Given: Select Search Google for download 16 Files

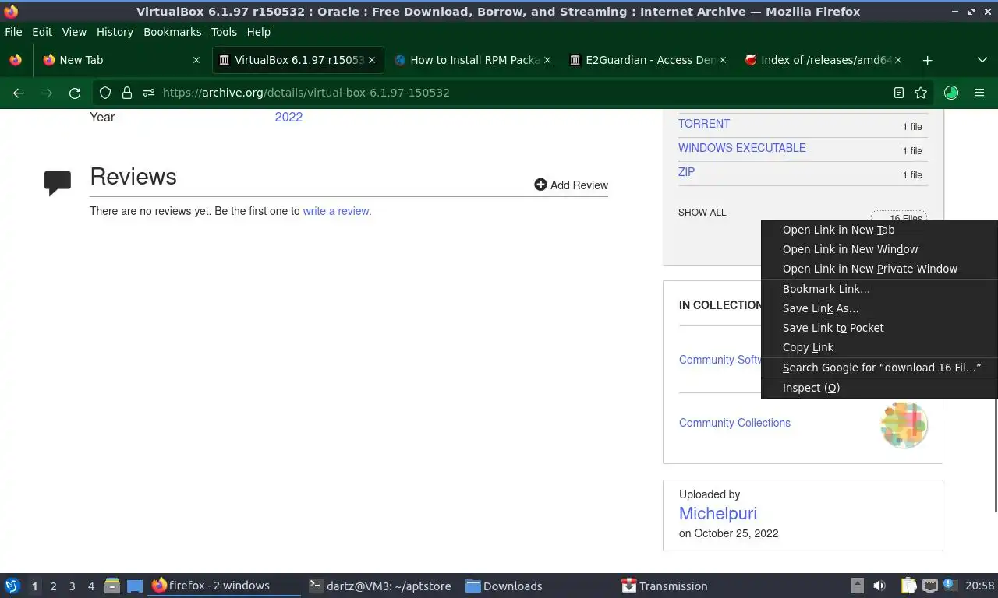Looking at the screenshot, I should pyautogui.click(x=879, y=368).
